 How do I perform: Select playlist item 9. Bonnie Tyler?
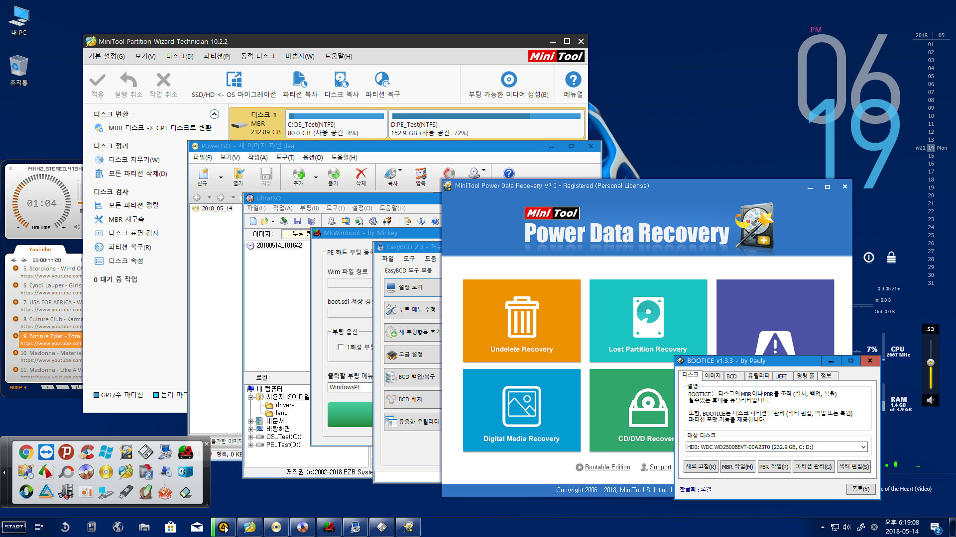click(x=50, y=340)
